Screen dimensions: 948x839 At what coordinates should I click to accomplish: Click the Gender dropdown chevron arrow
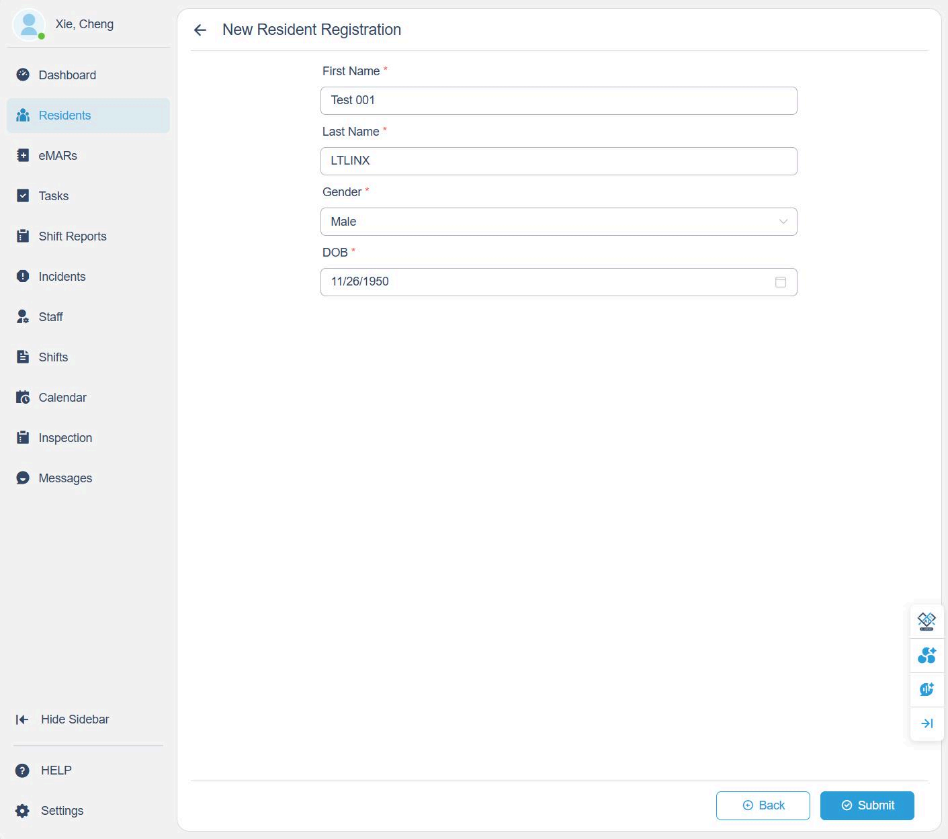click(x=783, y=222)
